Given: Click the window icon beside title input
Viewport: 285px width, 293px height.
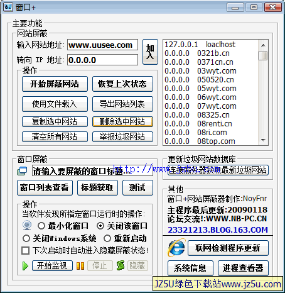Looking at the screenshot, I should coord(22,171).
